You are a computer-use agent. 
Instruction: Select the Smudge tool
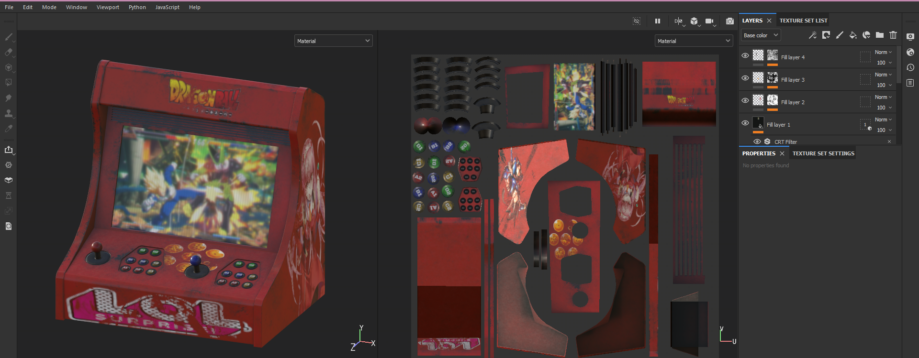9,98
